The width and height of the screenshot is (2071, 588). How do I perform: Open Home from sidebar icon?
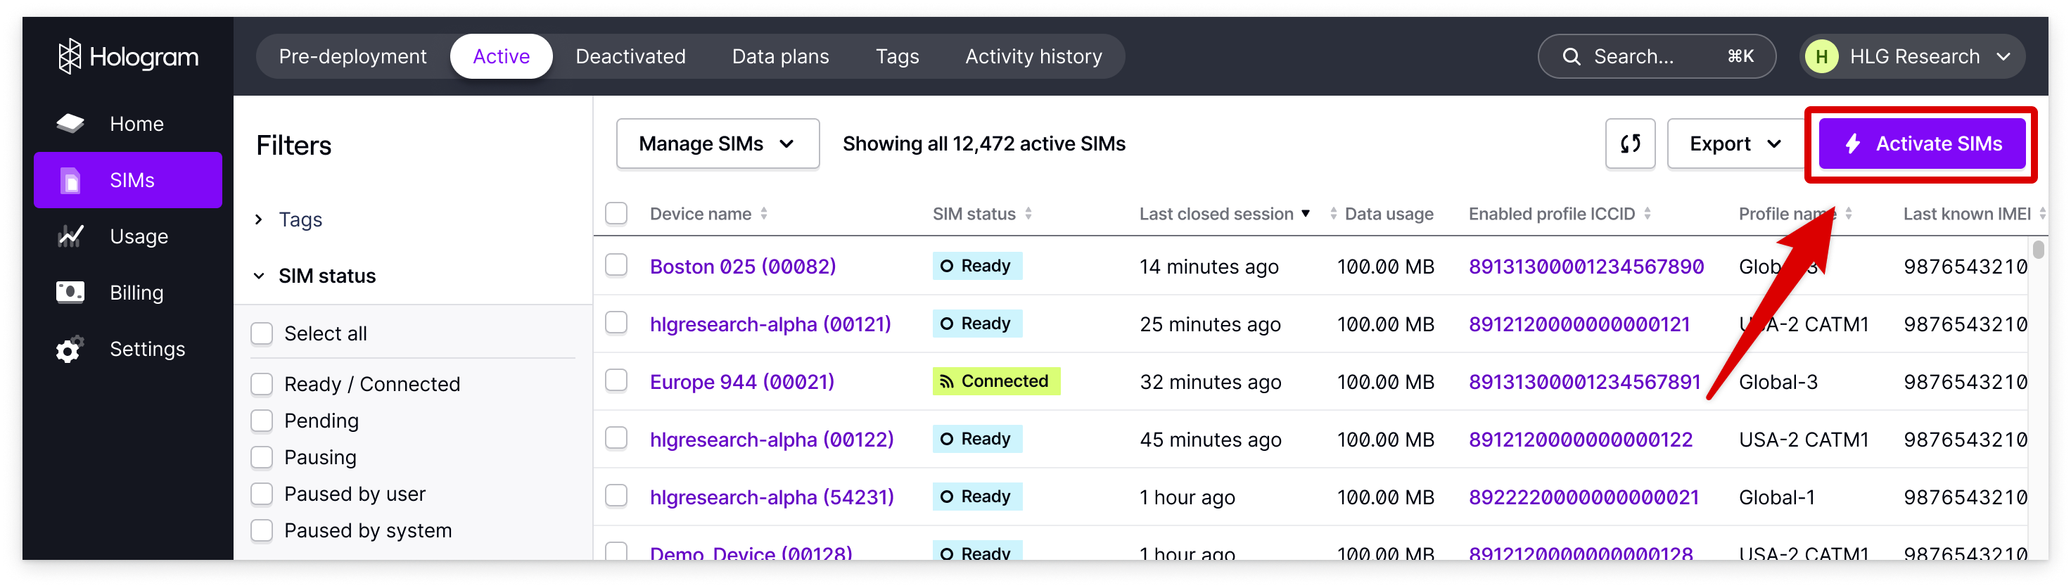[x=71, y=124]
